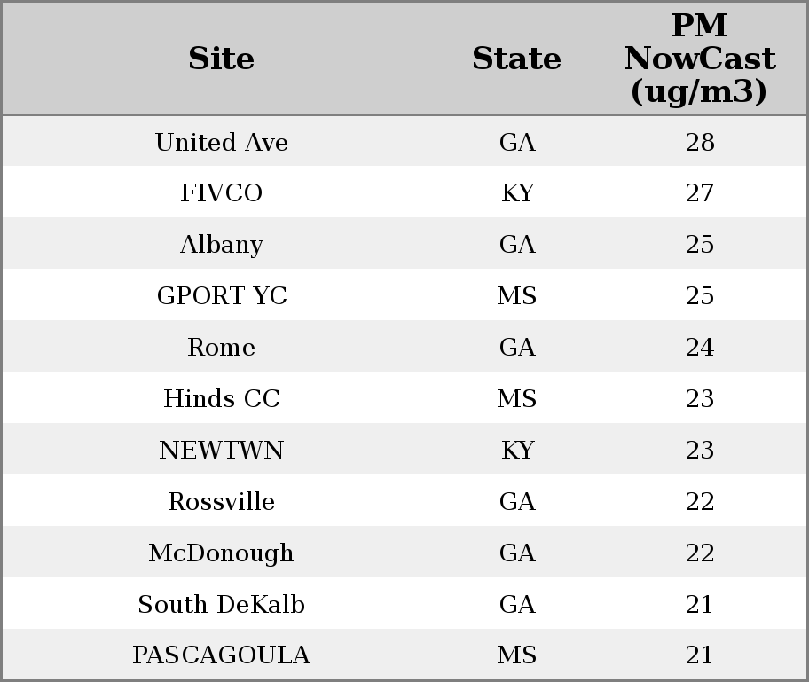Select the GPORT YC site entry

click(x=221, y=296)
